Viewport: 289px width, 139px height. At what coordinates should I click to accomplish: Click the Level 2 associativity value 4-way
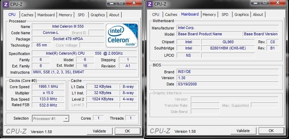click(128, 99)
